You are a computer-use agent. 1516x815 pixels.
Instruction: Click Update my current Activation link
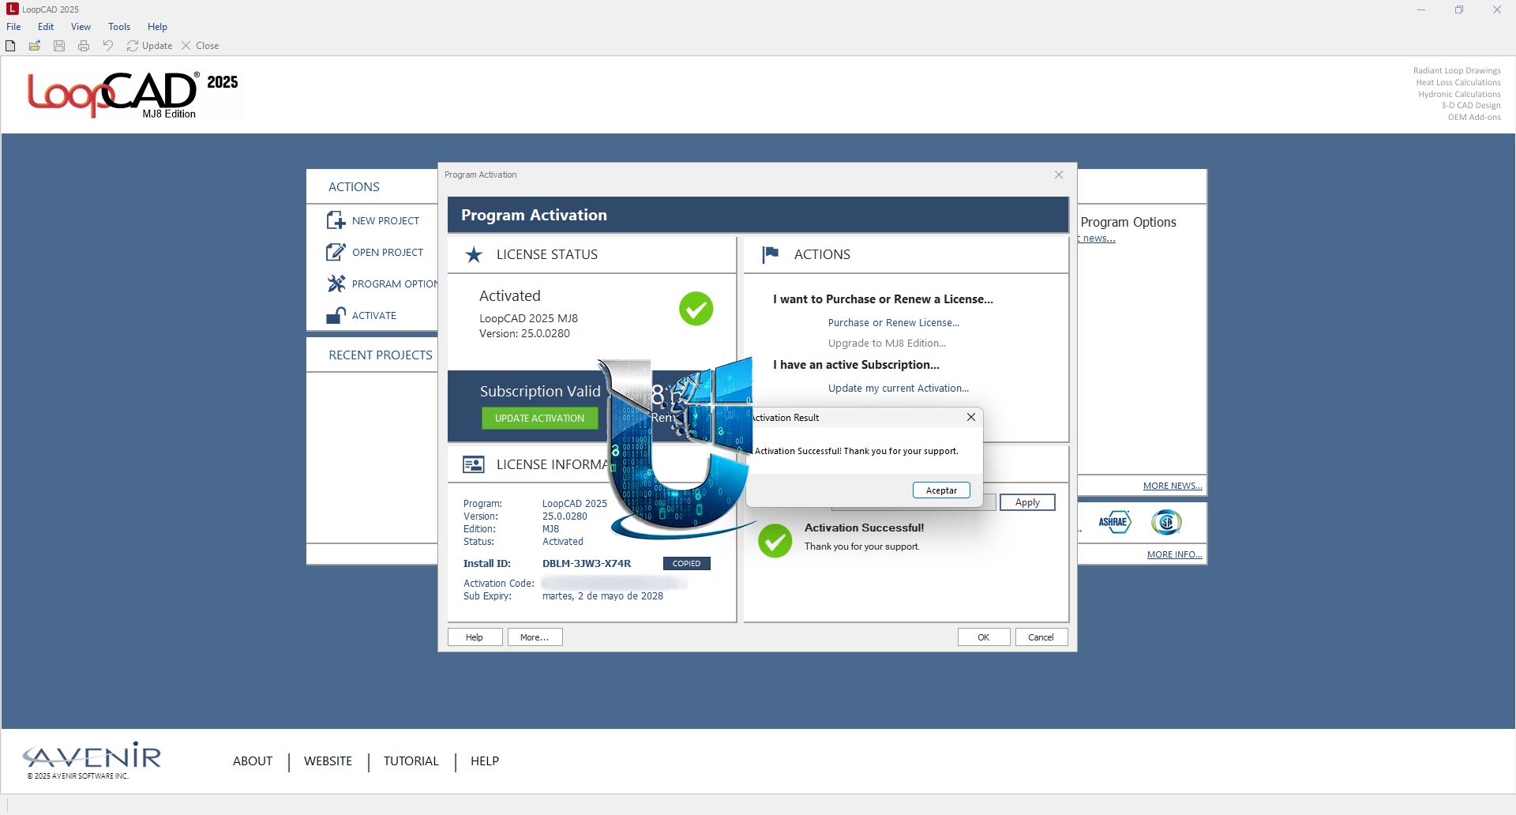(899, 389)
